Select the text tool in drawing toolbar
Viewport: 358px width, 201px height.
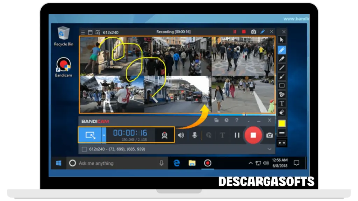pos(282,103)
